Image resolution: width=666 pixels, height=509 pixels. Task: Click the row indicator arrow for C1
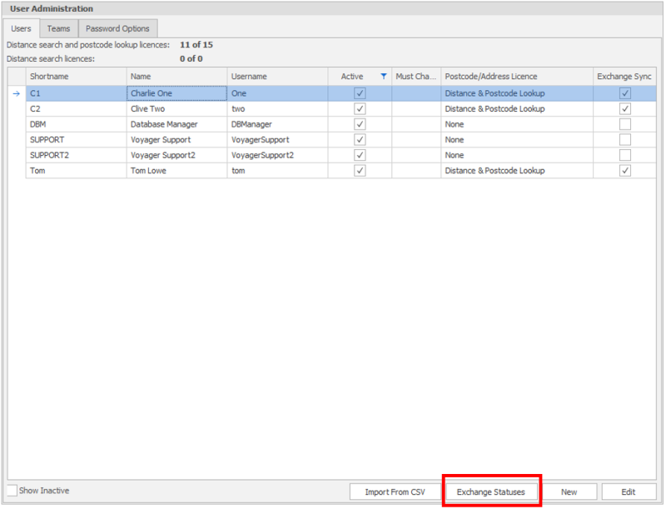[x=16, y=93]
